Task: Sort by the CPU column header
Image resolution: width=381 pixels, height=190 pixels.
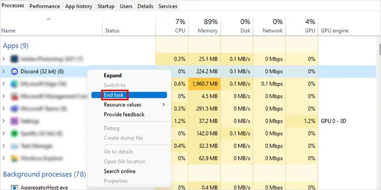Action: [x=172, y=26]
